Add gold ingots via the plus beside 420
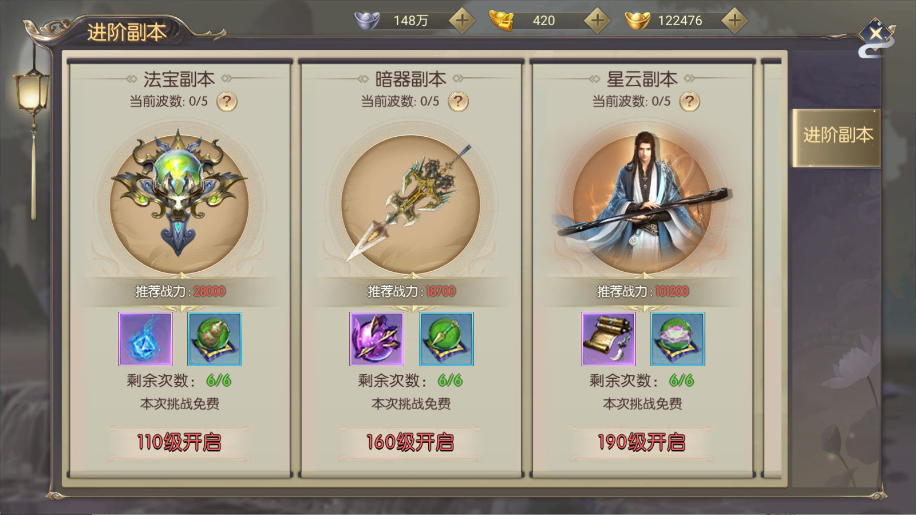The height and width of the screenshot is (515, 916). click(597, 21)
